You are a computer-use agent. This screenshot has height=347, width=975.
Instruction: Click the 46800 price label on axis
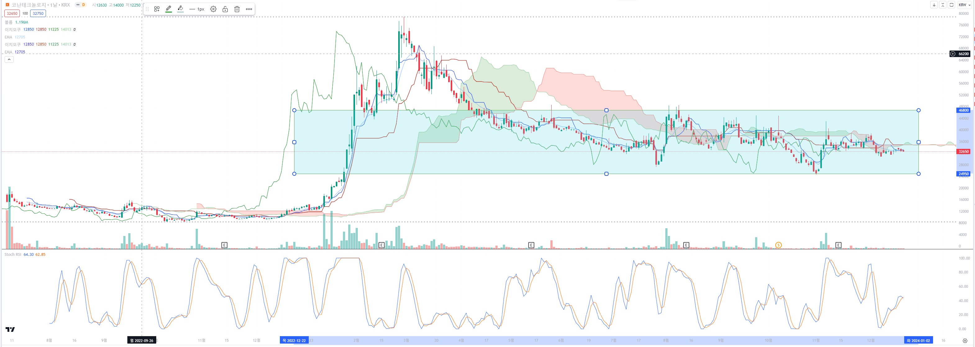pos(963,110)
